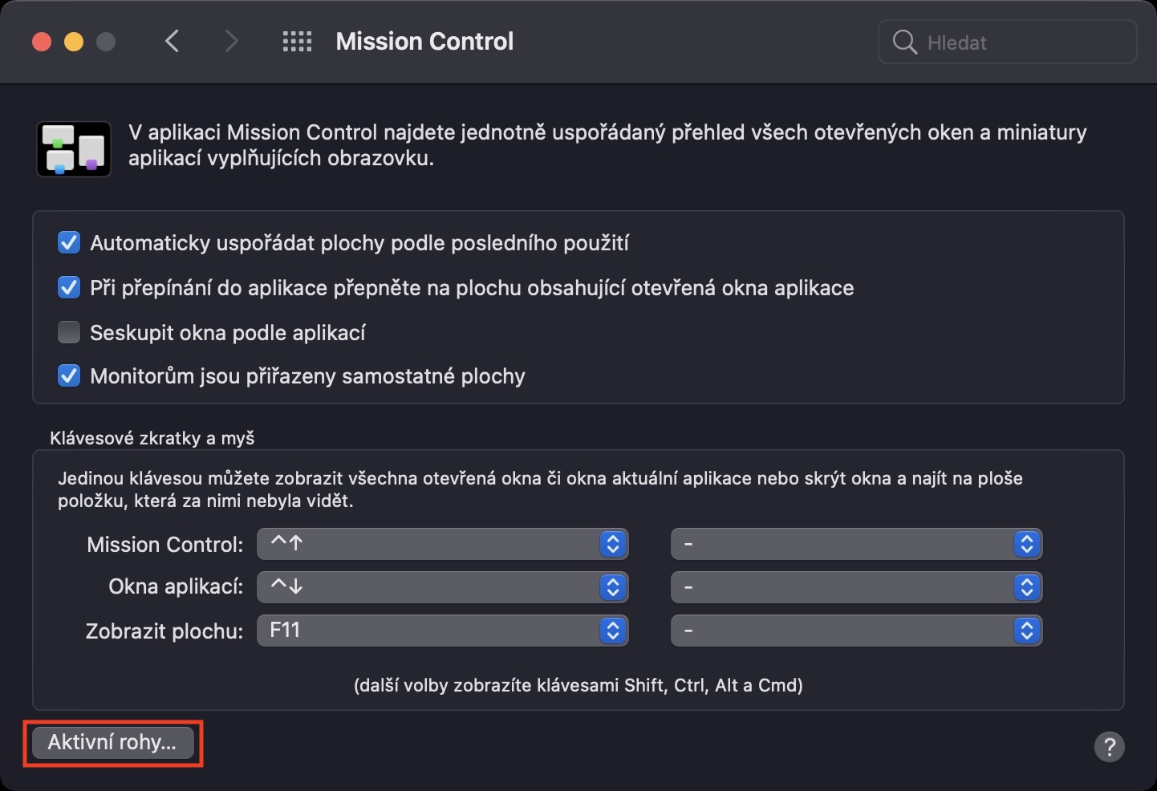Open Zobrazit plochu F11 dropdown
1157x791 pixels.
[x=442, y=631]
